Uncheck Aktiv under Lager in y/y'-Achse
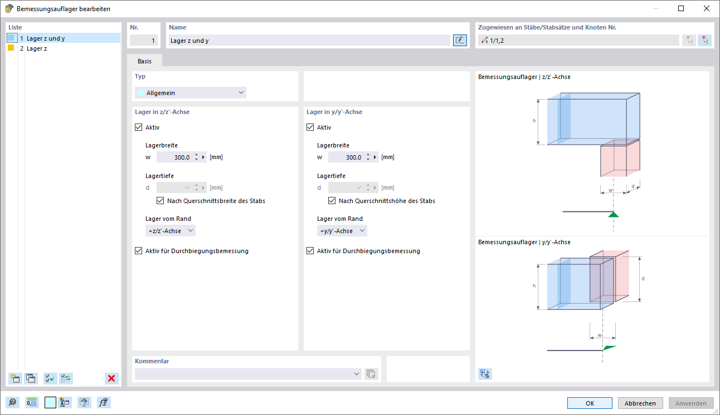Viewport: 720px width, 415px height. click(310, 127)
